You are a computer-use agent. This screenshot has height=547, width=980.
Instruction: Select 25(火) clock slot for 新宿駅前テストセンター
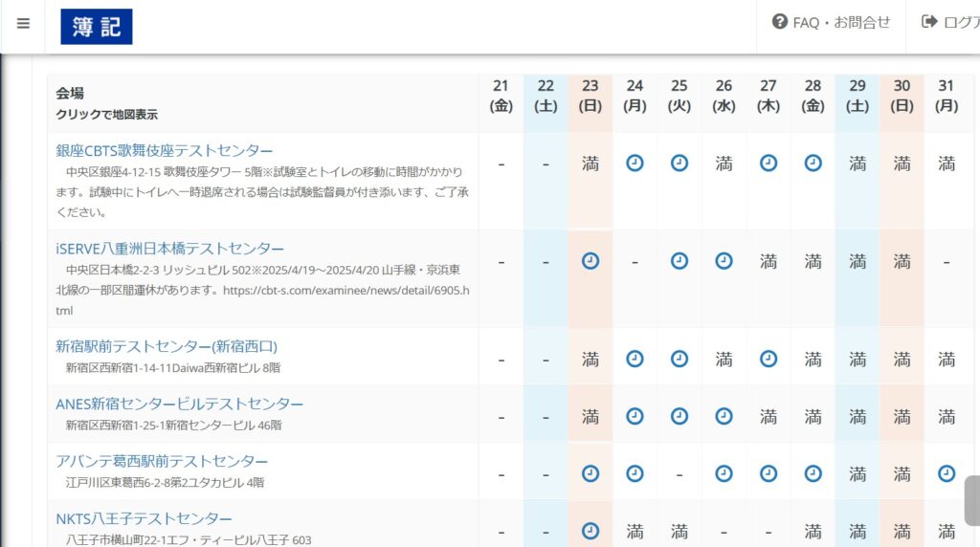point(679,359)
